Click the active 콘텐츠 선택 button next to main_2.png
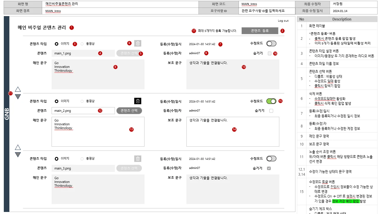Image resolution: width=381 pixels, height=214 pixels. tap(129, 111)
